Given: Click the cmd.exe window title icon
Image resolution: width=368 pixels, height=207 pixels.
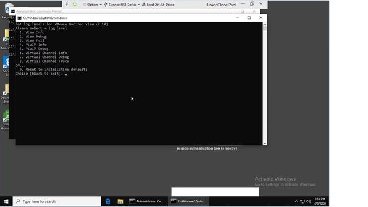Looking at the screenshot, I should pos(20,18).
